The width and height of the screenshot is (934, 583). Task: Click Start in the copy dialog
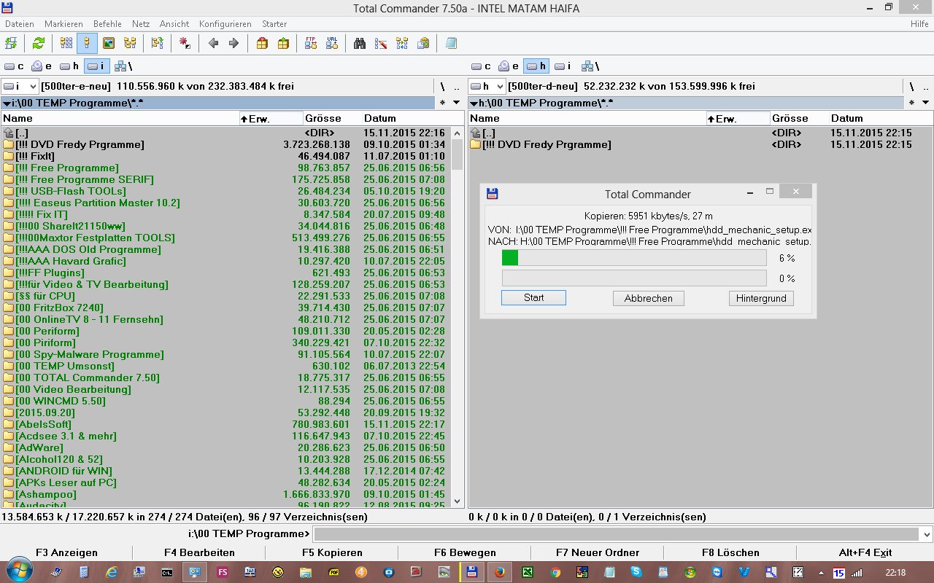pyautogui.click(x=533, y=297)
